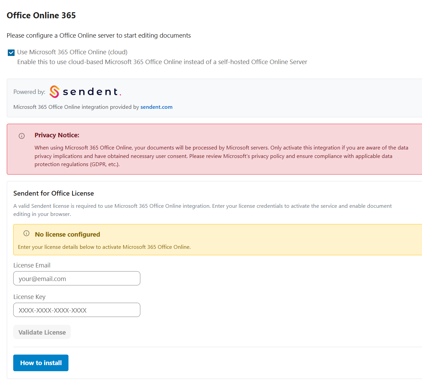This screenshot has width=422, height=380.
Task: Click the Powered by label
Action: pyautogui.click(x=29, y=92)
